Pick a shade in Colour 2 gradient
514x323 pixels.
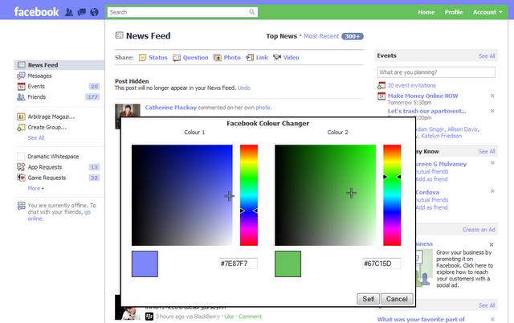point(325,195)
